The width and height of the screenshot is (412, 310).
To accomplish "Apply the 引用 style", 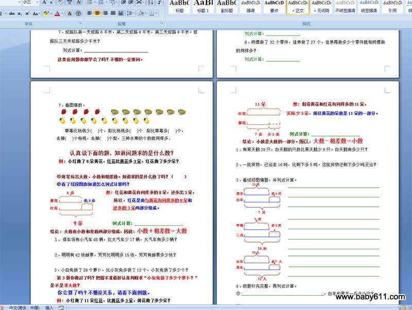I will coord(392,7).
